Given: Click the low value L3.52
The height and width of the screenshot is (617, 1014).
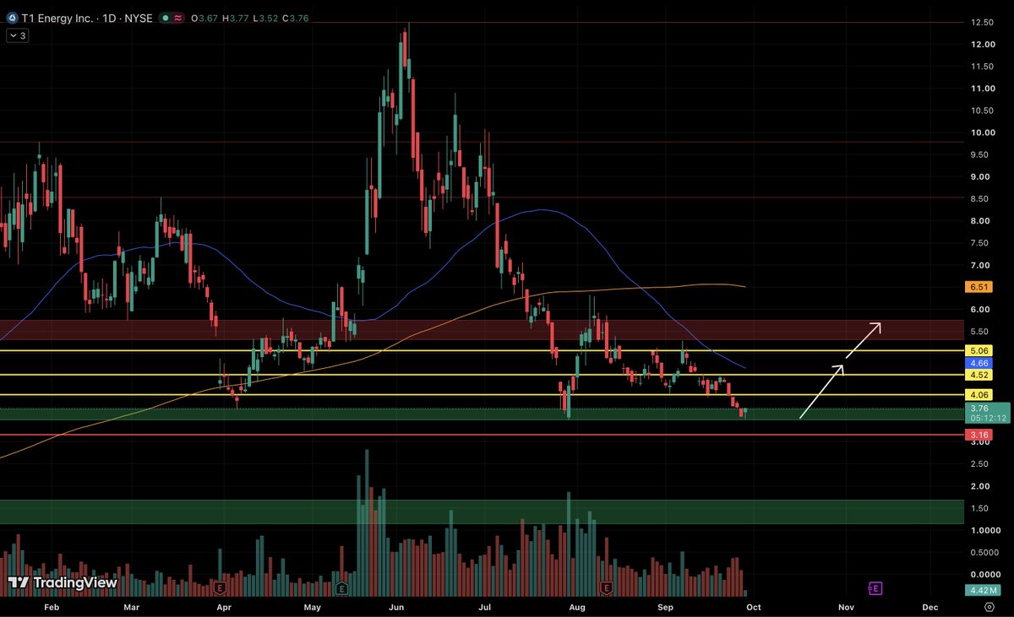Looking at the screenshot, I should tap(266, 18).
